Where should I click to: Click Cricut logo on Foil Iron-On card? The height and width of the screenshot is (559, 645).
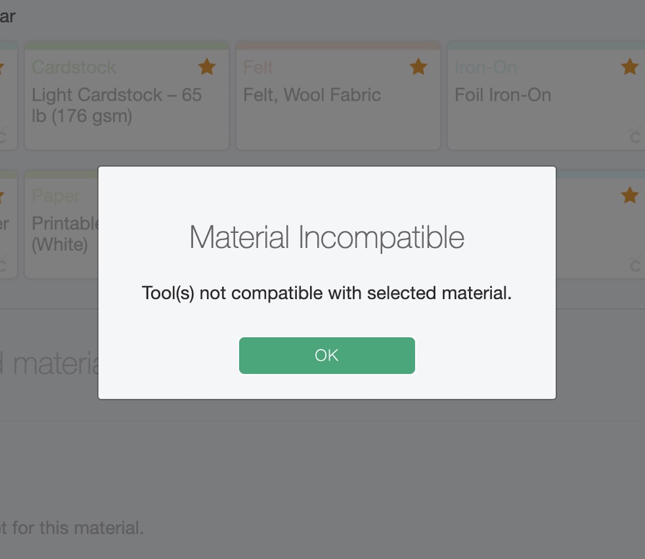point(635,135)
